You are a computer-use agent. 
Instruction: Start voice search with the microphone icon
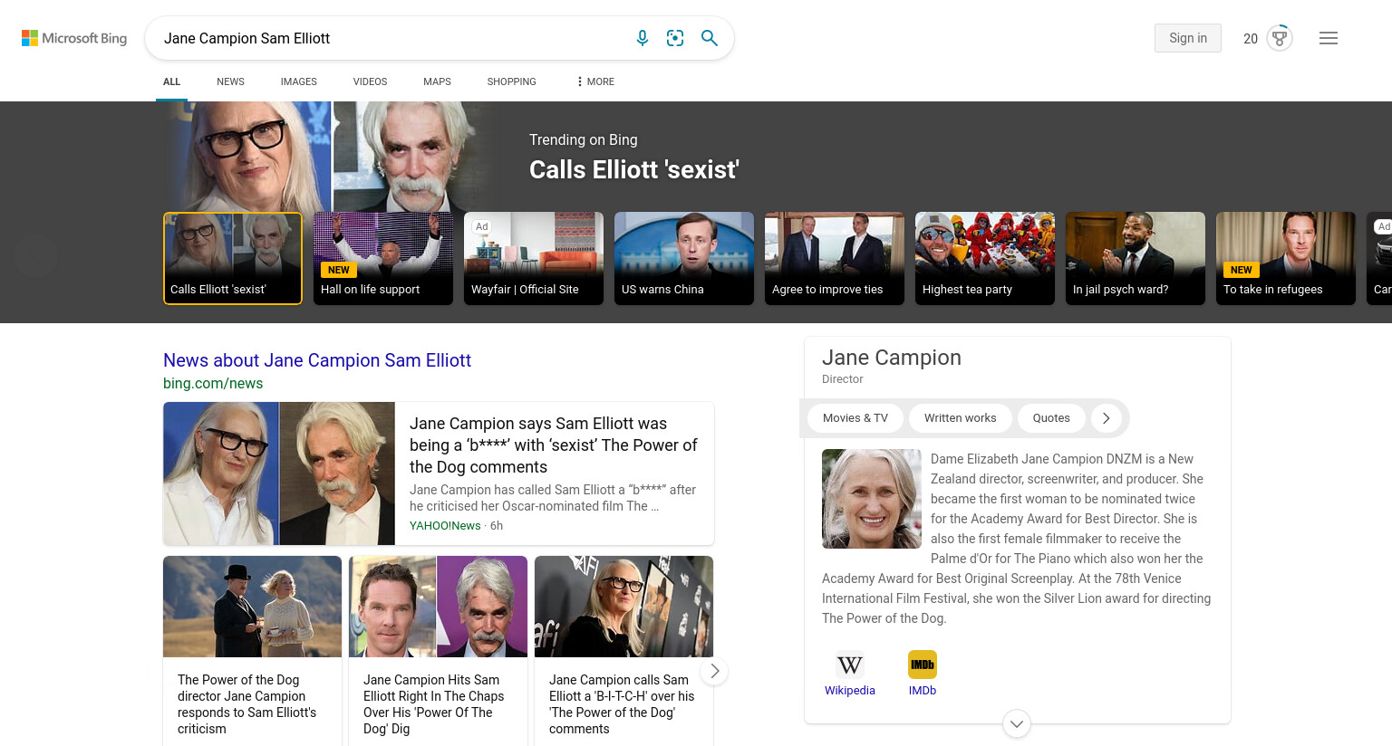[x=643, y=38]
